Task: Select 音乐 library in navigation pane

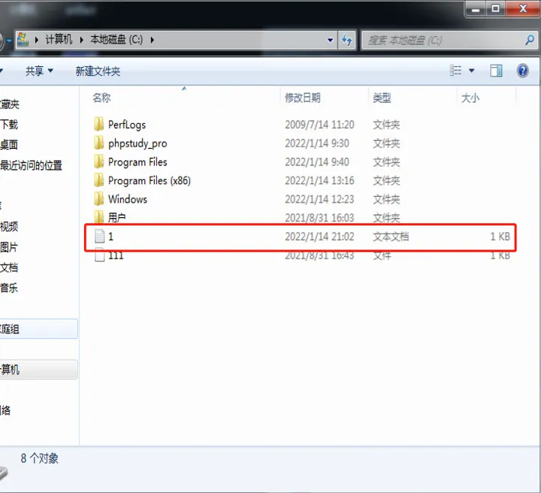Action: point(9,288)
